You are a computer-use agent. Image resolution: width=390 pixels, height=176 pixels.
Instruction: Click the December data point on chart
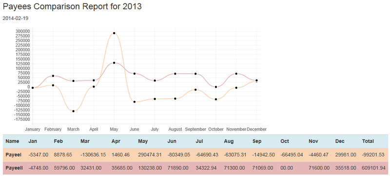click(x=256, y=80)
